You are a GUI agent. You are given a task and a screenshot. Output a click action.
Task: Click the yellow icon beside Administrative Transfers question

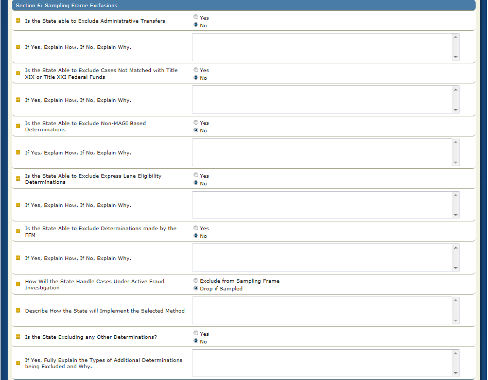point(19,21)
